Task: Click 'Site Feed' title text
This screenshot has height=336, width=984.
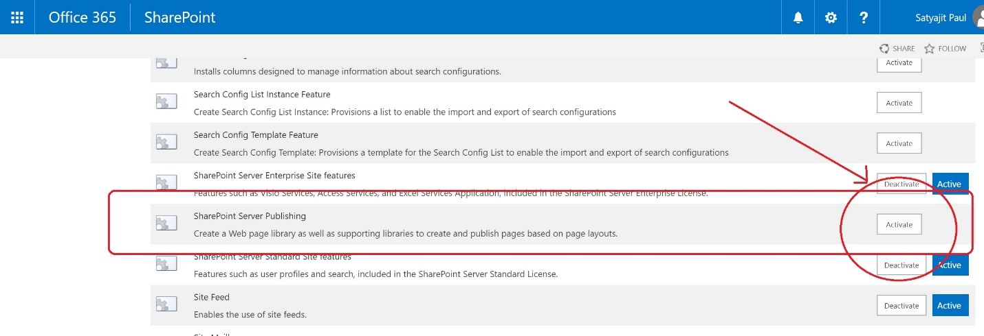Action: (x=212, y=297)
